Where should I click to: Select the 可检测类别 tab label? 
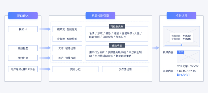click(x=117, y=26)
